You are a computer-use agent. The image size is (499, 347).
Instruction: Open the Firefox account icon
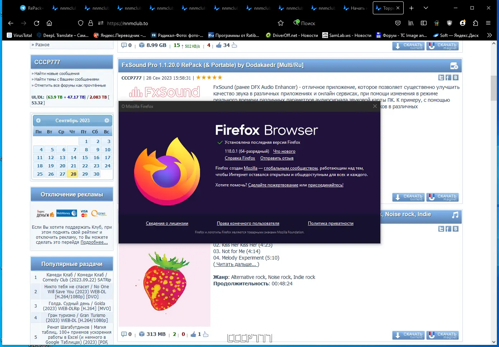coord(463,23)
